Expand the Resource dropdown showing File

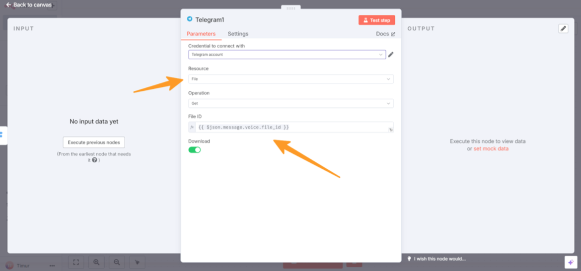coord(291,79)
